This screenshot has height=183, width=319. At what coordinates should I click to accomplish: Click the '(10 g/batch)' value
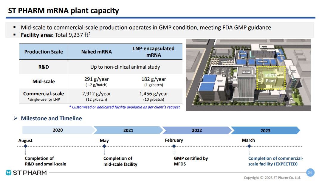point(154,100)
